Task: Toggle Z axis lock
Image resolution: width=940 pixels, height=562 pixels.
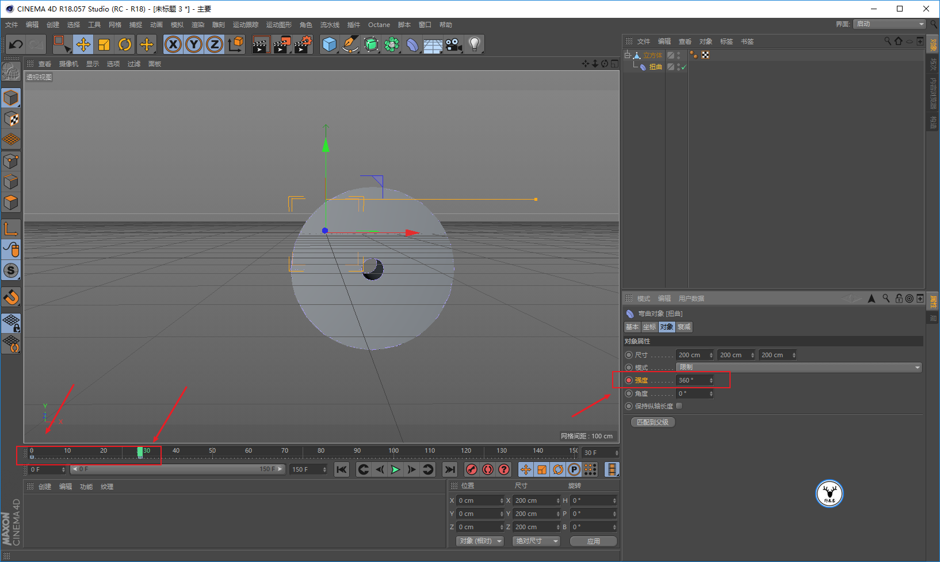Action: [215, 44]
